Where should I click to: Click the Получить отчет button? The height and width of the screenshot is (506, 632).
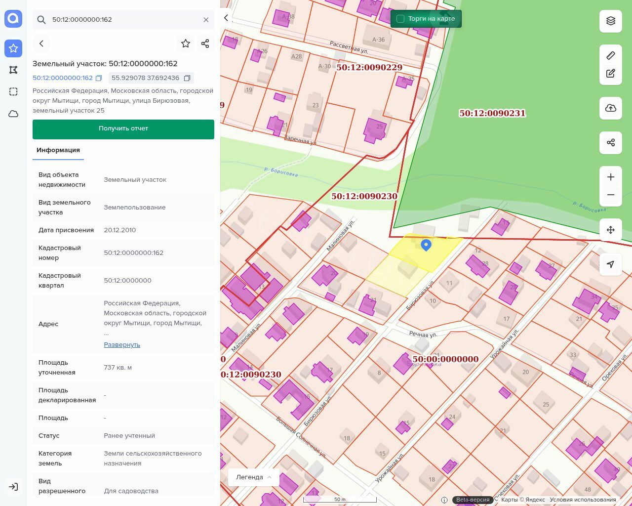123,129
